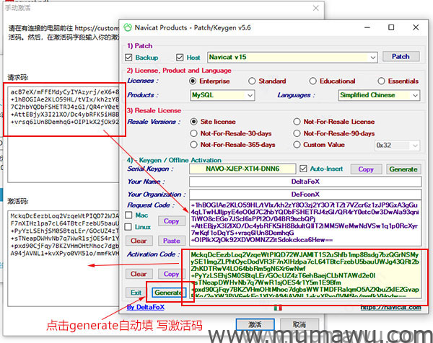Toggle the Host checkbox
This screenshot has height=343, width=433.
tap(180, 58)
